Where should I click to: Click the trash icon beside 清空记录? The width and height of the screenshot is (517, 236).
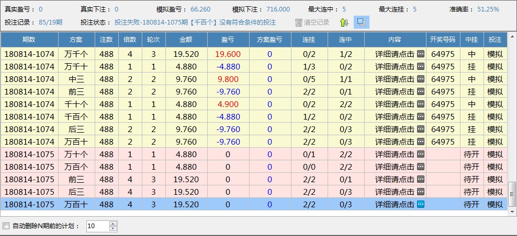tap(298, 22)
